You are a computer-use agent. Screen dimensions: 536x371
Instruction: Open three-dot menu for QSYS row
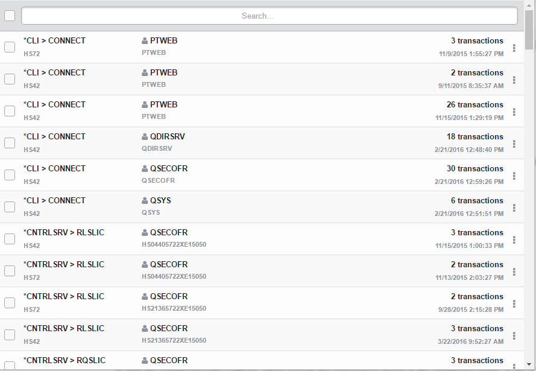pos(514,208)
